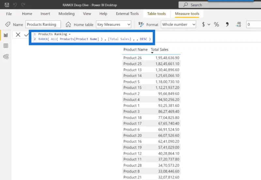Select the Product 14 cell

click(132, 76)
